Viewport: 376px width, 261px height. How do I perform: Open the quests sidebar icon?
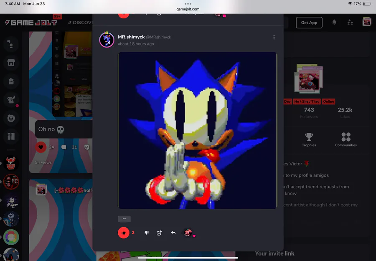click(11, 99)
